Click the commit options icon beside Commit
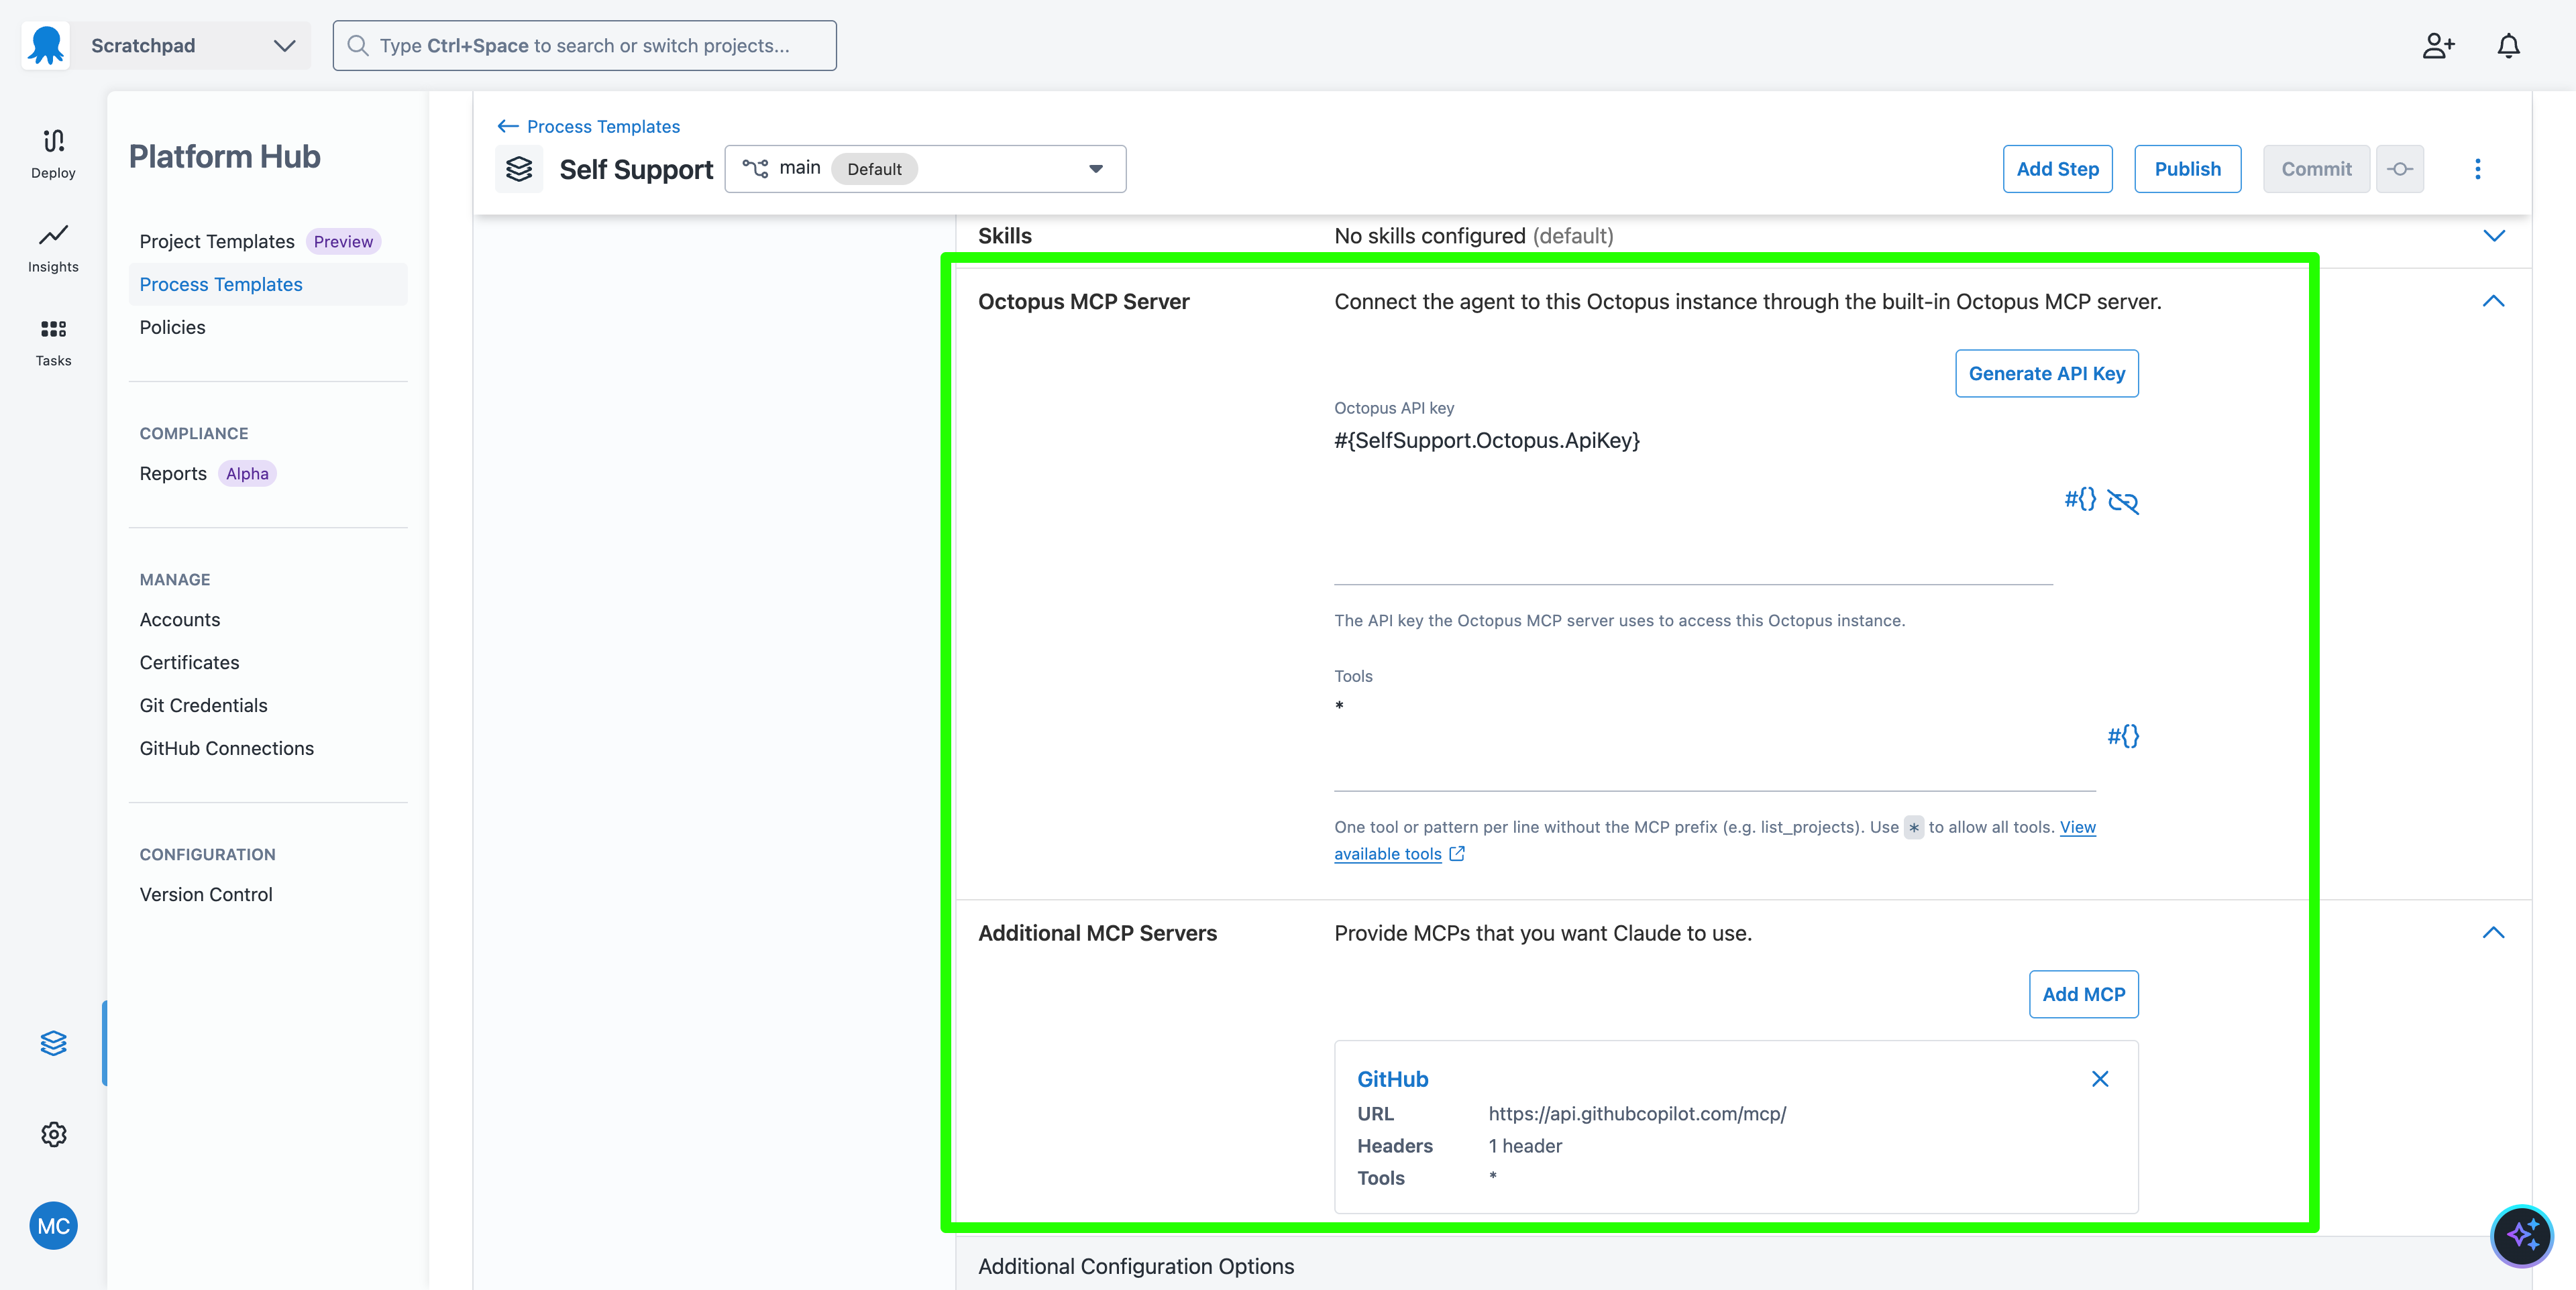This screenshot has width=2576, height=1290. coord(2400,169)
